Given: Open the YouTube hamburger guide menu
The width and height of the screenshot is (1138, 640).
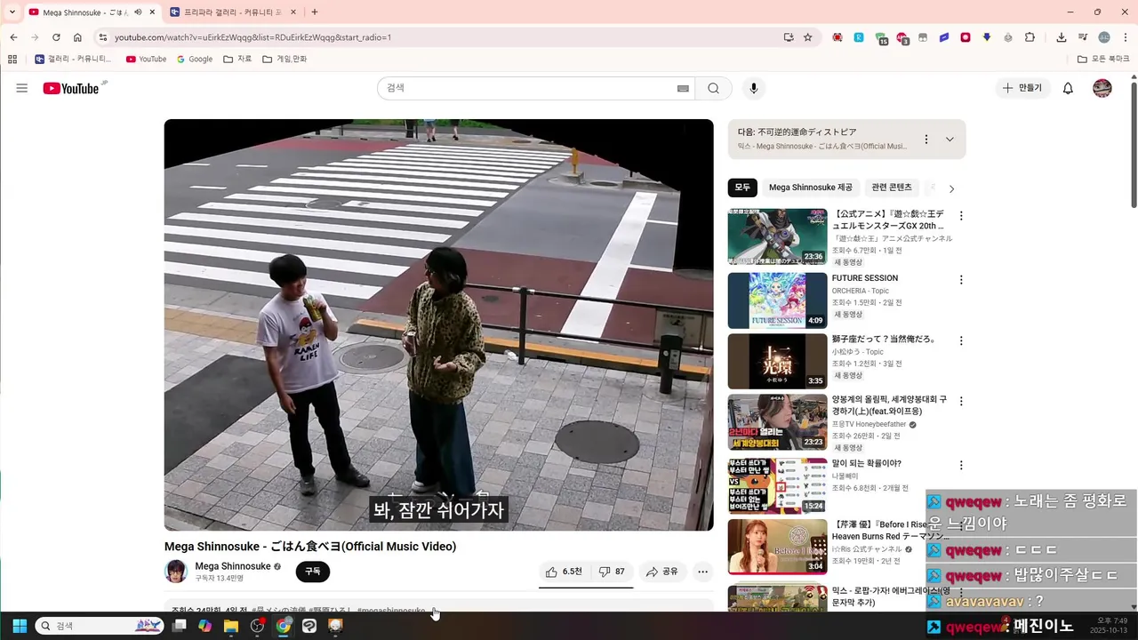Looking at the screenshot, I should [22, 88].
